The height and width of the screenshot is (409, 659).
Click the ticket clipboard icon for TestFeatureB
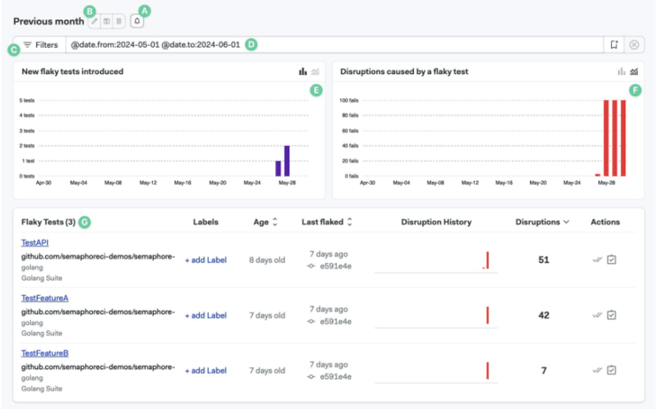click(611, 370)
